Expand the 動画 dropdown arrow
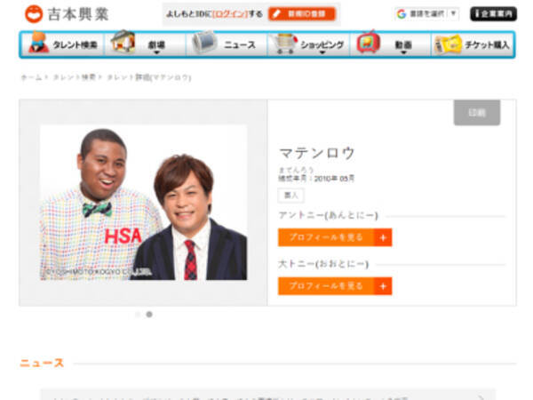This screenshot has height=400, width=533. click(403, 52)
